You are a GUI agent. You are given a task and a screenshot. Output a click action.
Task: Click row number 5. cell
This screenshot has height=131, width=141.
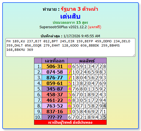(x=38, y=89)
